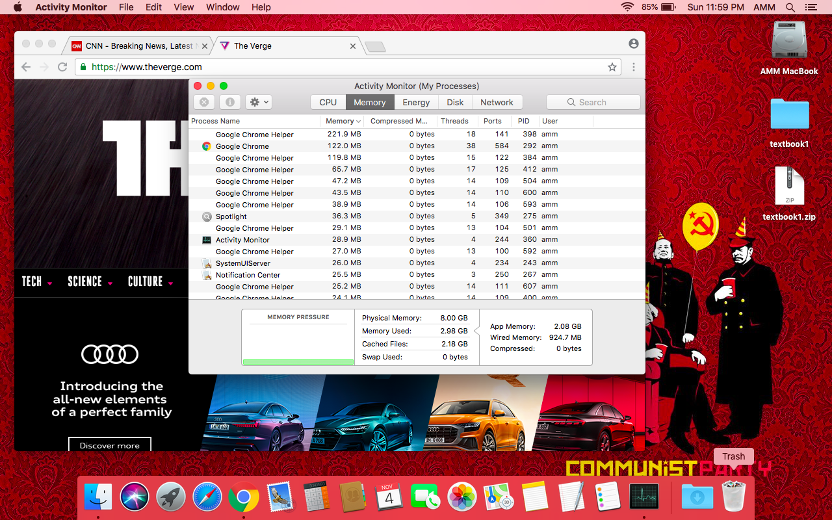Open Maps from the Dock
Image resolution: width=832 pixels, height=520 pixels.
click(499, 498)
